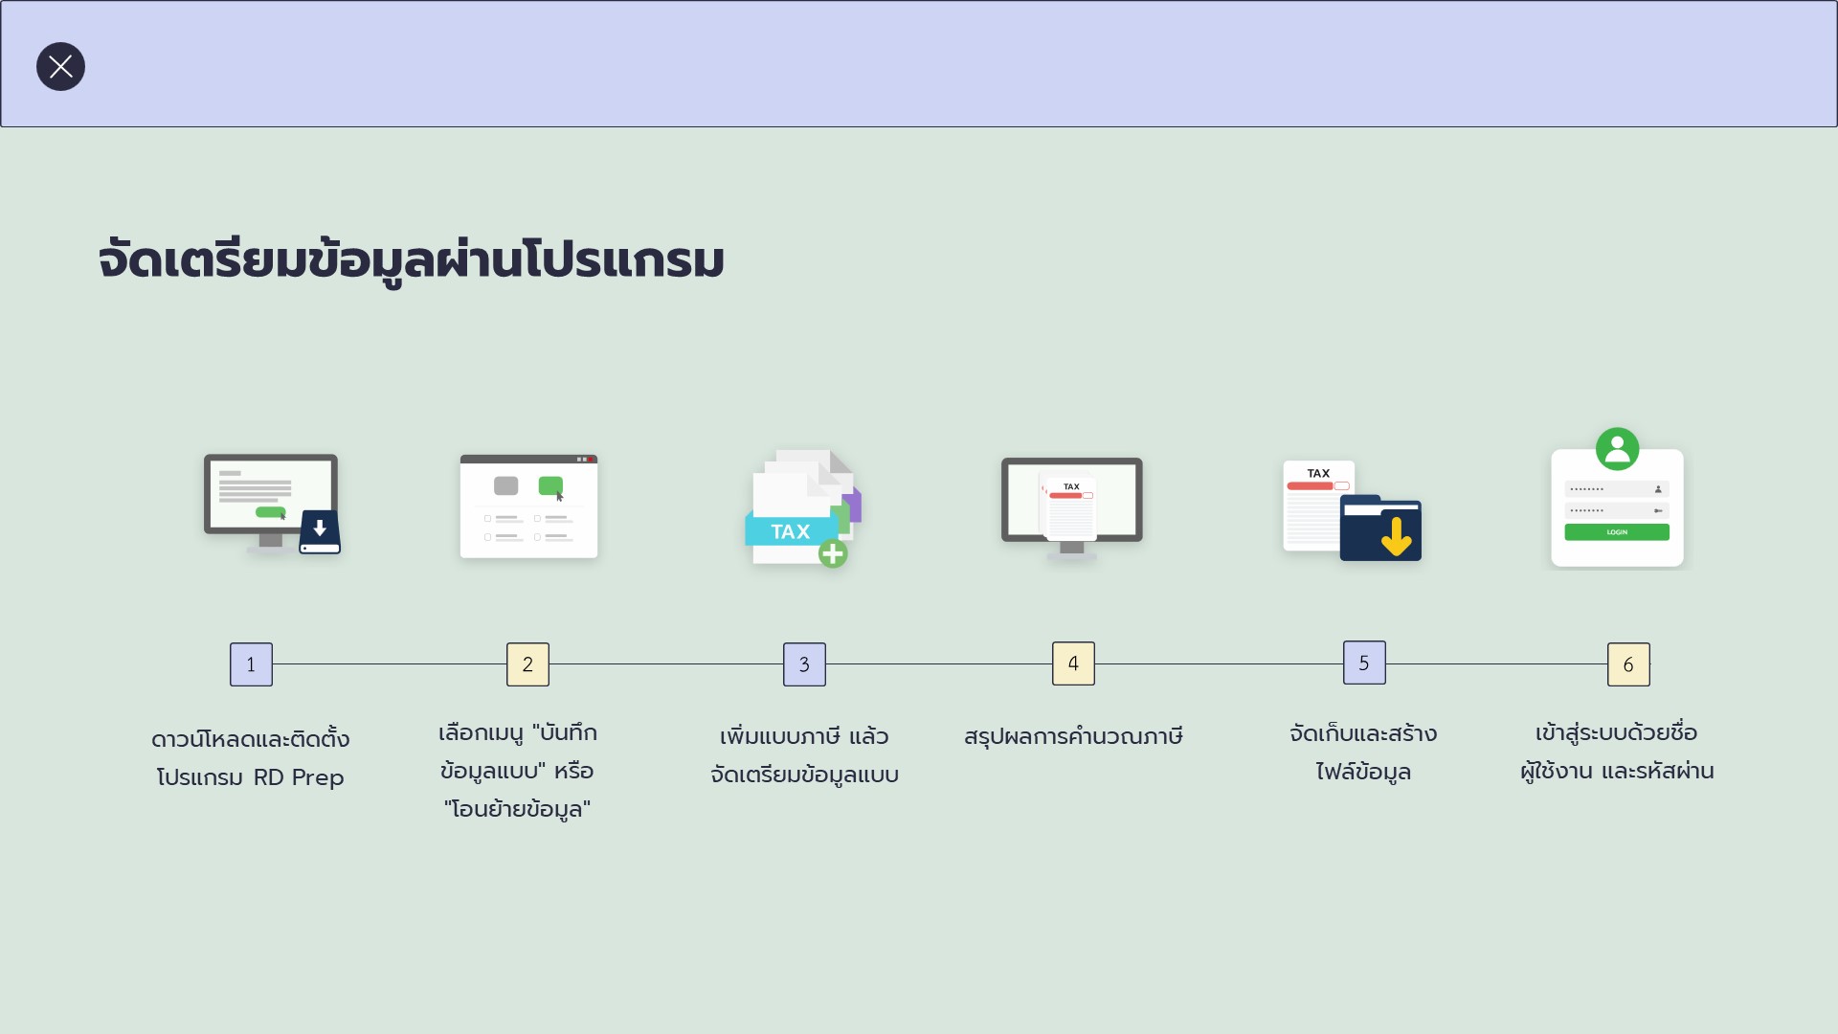The height and width of the screenshot is (1034, 1838).
Task: Select step 4 marker on timeline
Action: [x=1073, y=663]
